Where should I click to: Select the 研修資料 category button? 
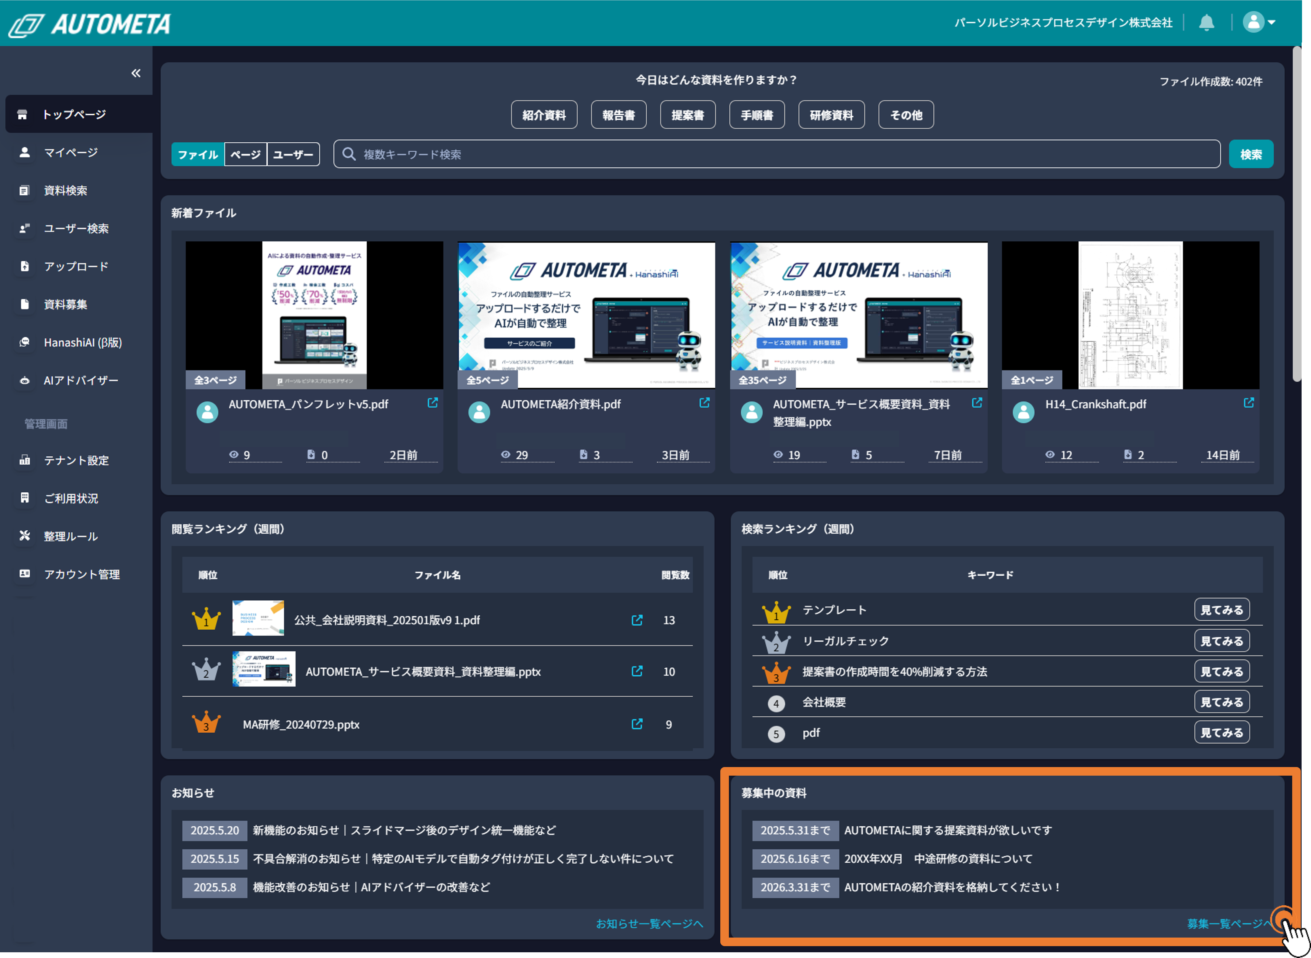(x=831, y=115)
